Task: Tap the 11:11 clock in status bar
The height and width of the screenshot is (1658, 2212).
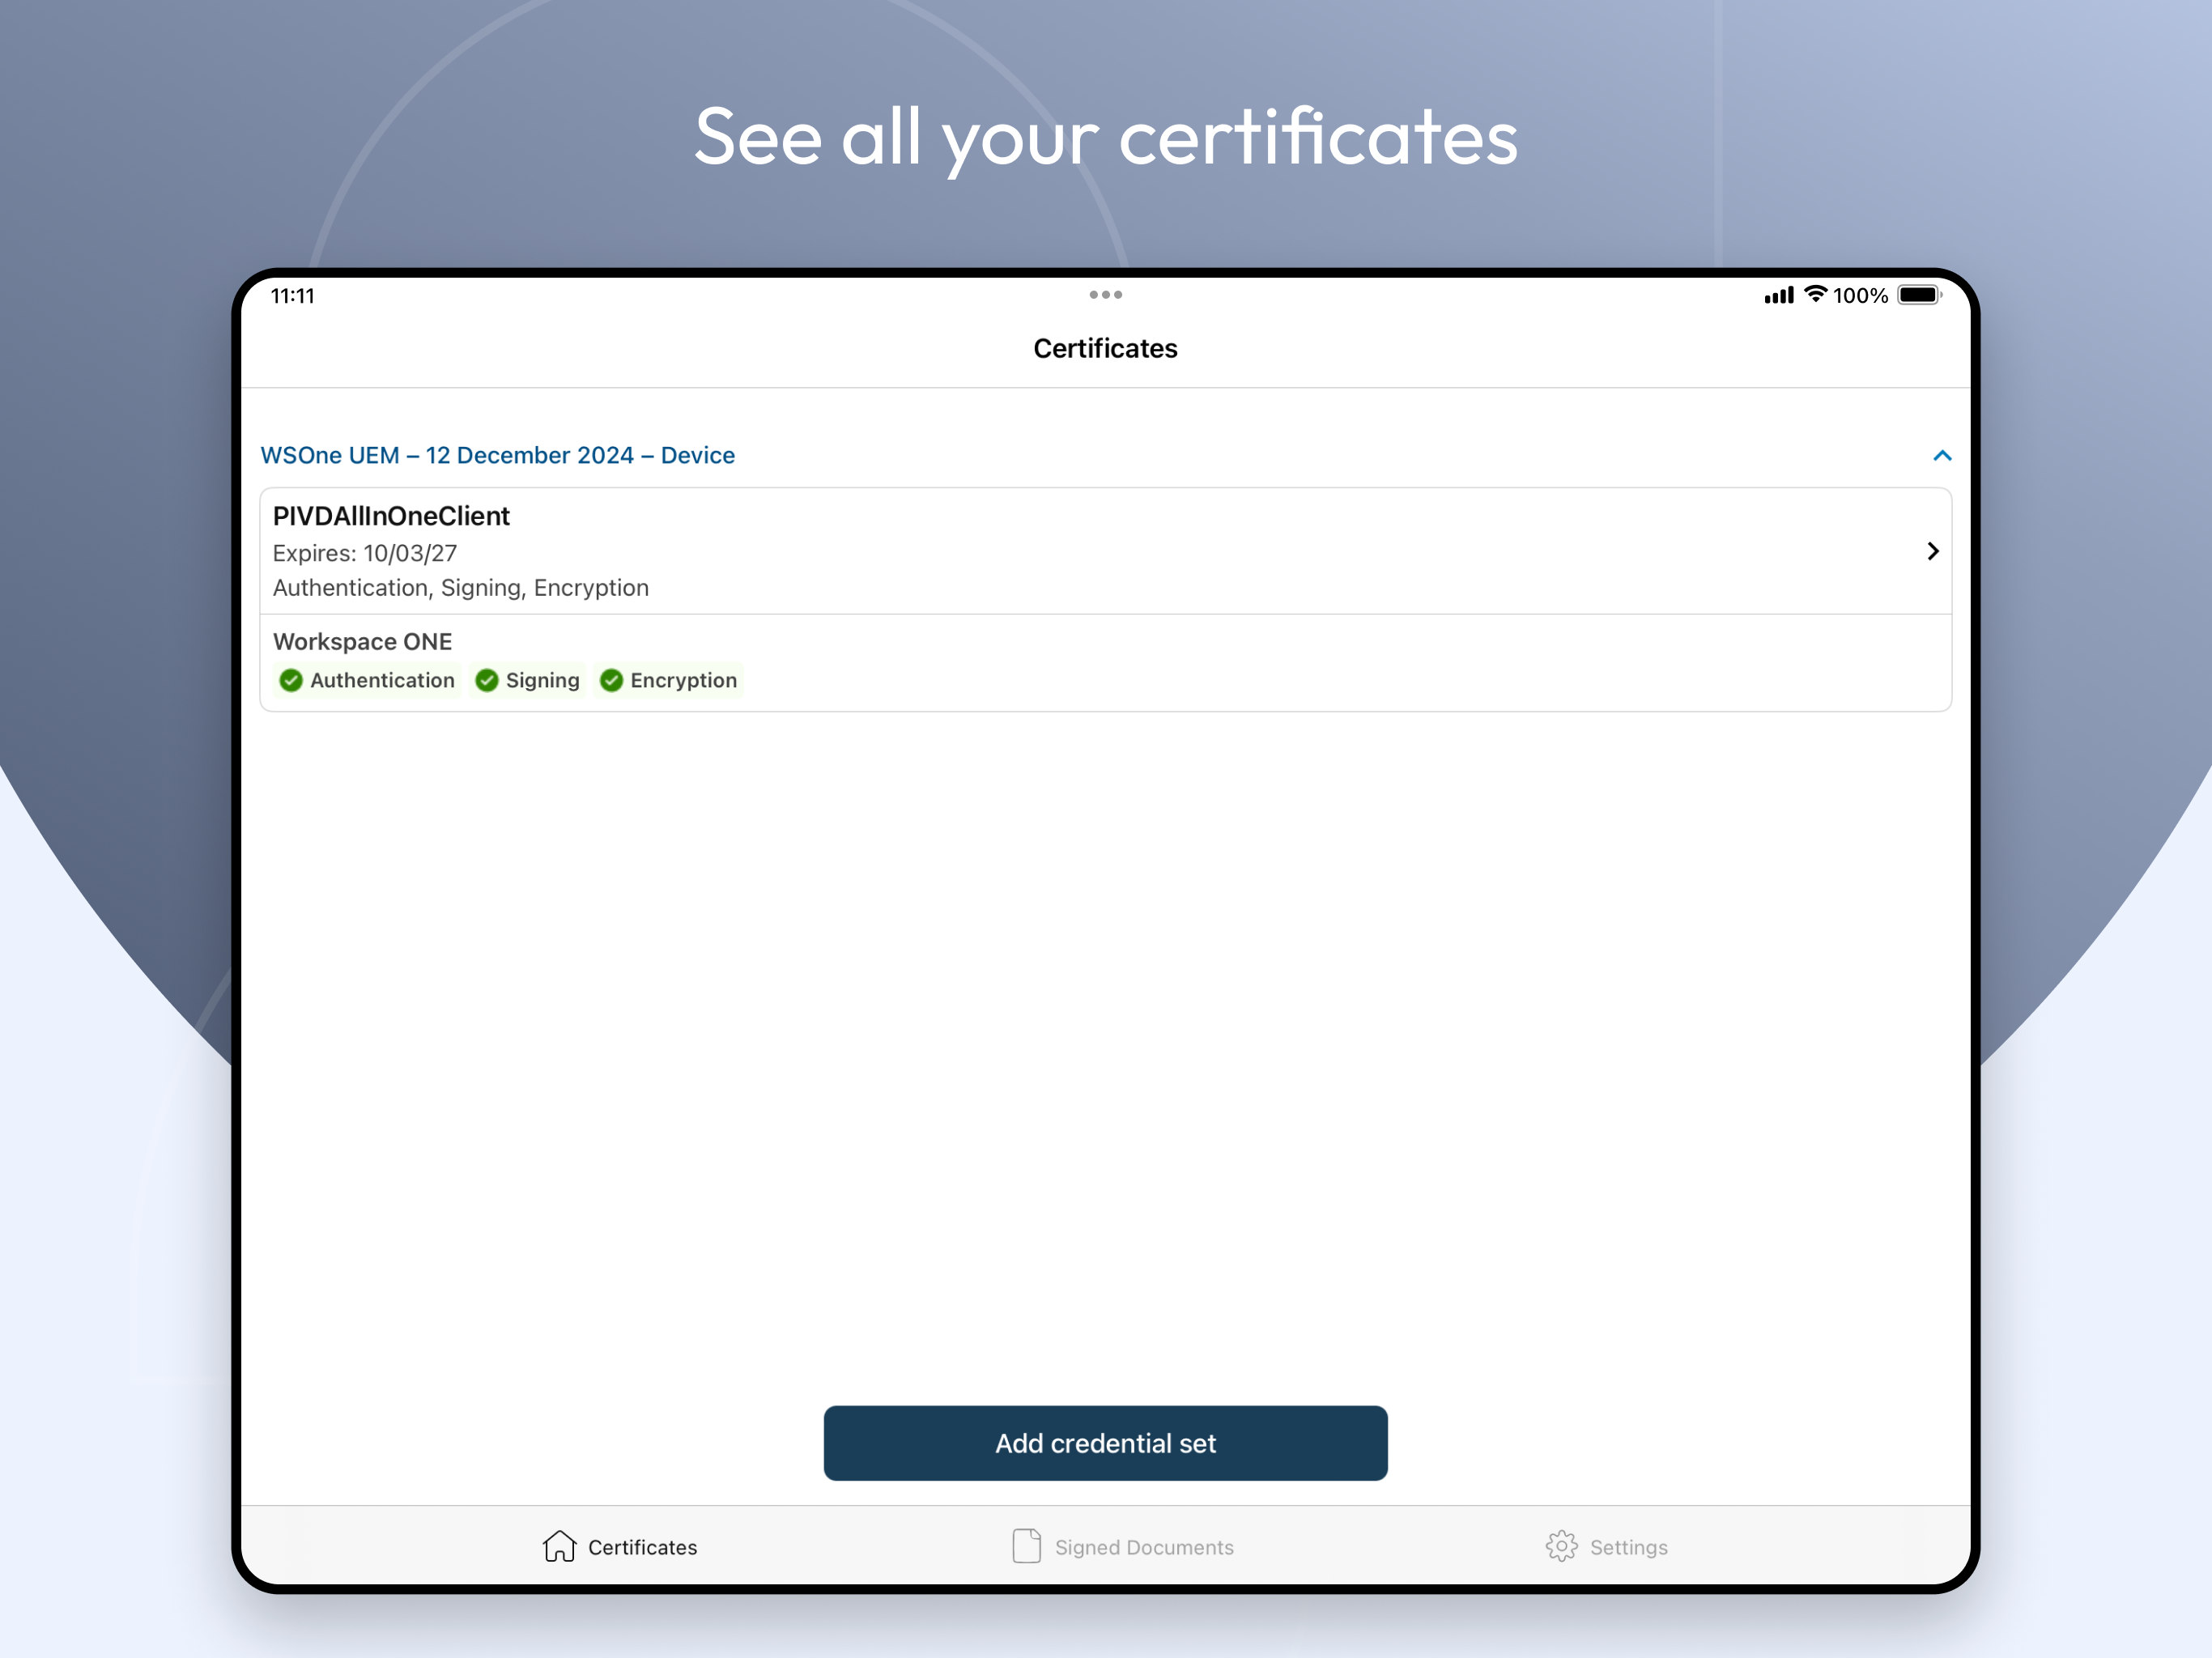Action: (x=293, y=296)
